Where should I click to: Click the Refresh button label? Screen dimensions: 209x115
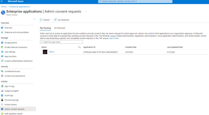tap(46, 20)
